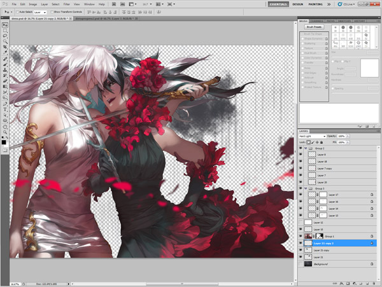Switch to the Design workspace
Image resolution: width=382 pixels, height=287 pixels.
click(298, 4)
